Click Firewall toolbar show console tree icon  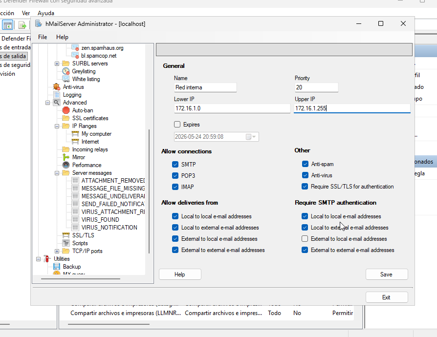[x=7, y=25]
